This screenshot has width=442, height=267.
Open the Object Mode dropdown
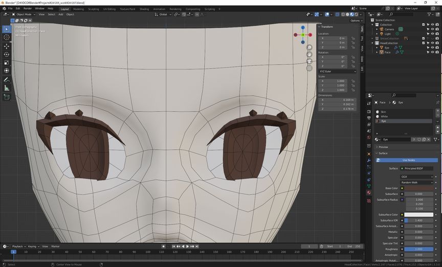24,14
